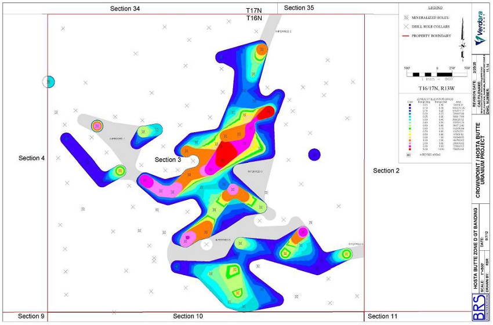The width and height of the screenshot is (493, 325).
Task: Click the north arrow compass symbol
Action: tap(462, 39)
